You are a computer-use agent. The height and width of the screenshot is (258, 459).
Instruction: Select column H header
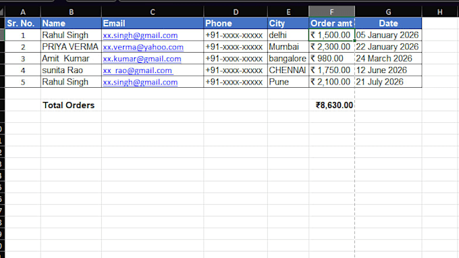[439, 12]
